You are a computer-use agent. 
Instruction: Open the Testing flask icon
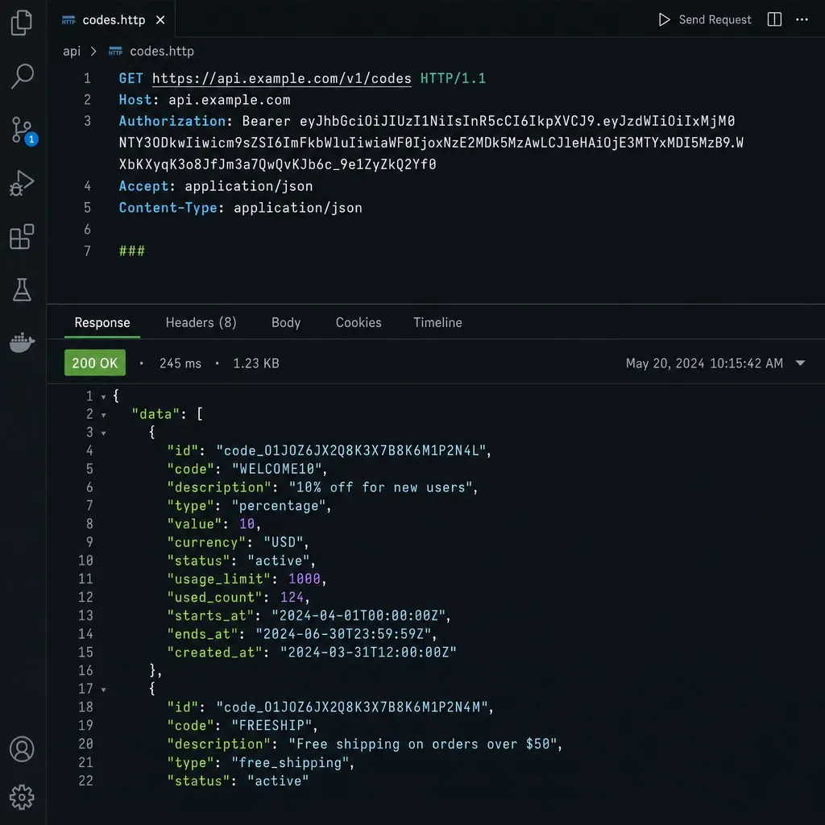click(22, 289)
